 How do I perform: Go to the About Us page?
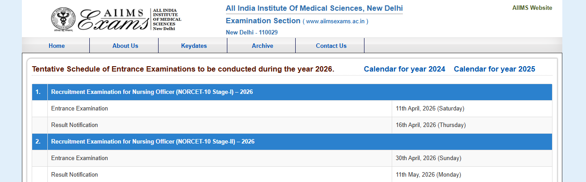[125, 46]
